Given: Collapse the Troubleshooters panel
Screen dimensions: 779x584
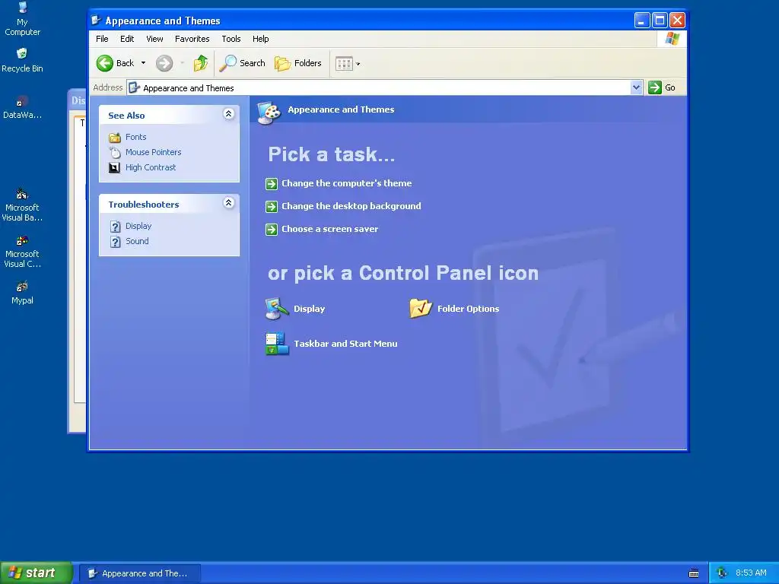Looking at the screenshot, I should pyautogui.click(x=228, y=203).
